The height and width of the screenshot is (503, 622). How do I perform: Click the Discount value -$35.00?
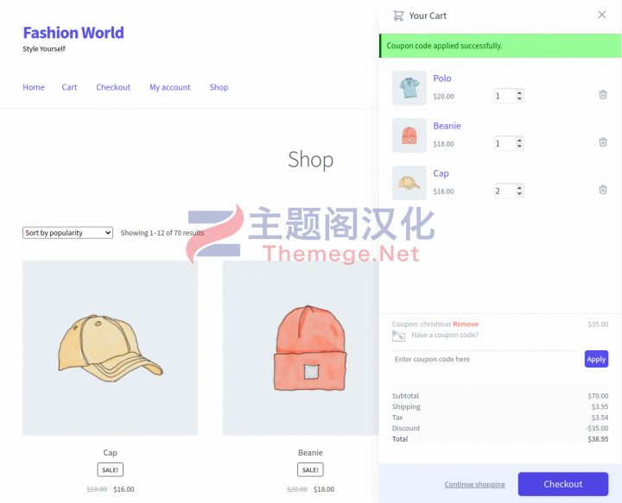597,428
